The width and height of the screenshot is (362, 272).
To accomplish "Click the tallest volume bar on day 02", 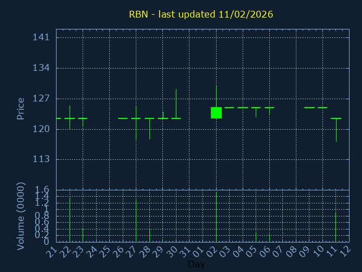I will coord(216,218).
